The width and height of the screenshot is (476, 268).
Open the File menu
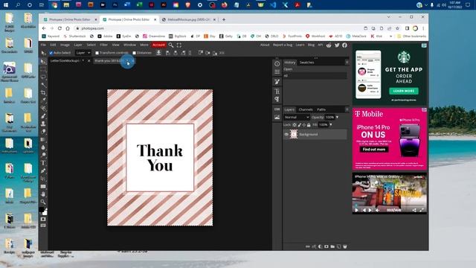pyautogui.click(x=43, y=45)
